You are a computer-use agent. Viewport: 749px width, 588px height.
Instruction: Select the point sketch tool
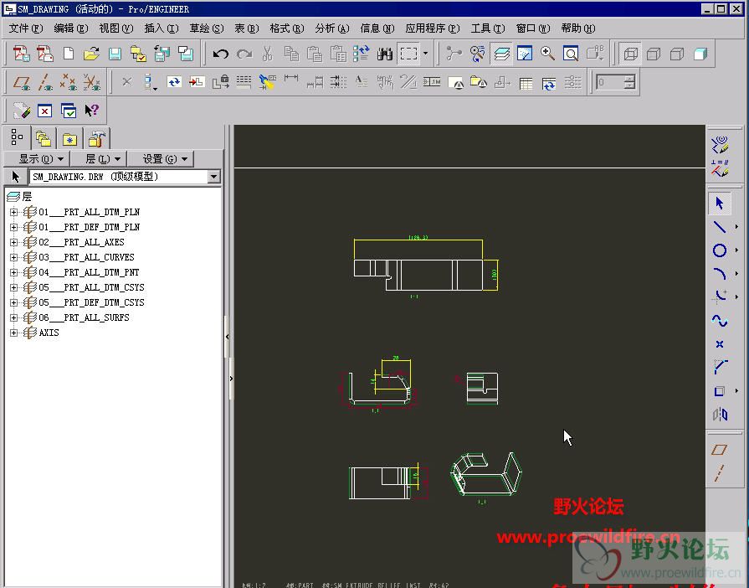coord(720,344)
